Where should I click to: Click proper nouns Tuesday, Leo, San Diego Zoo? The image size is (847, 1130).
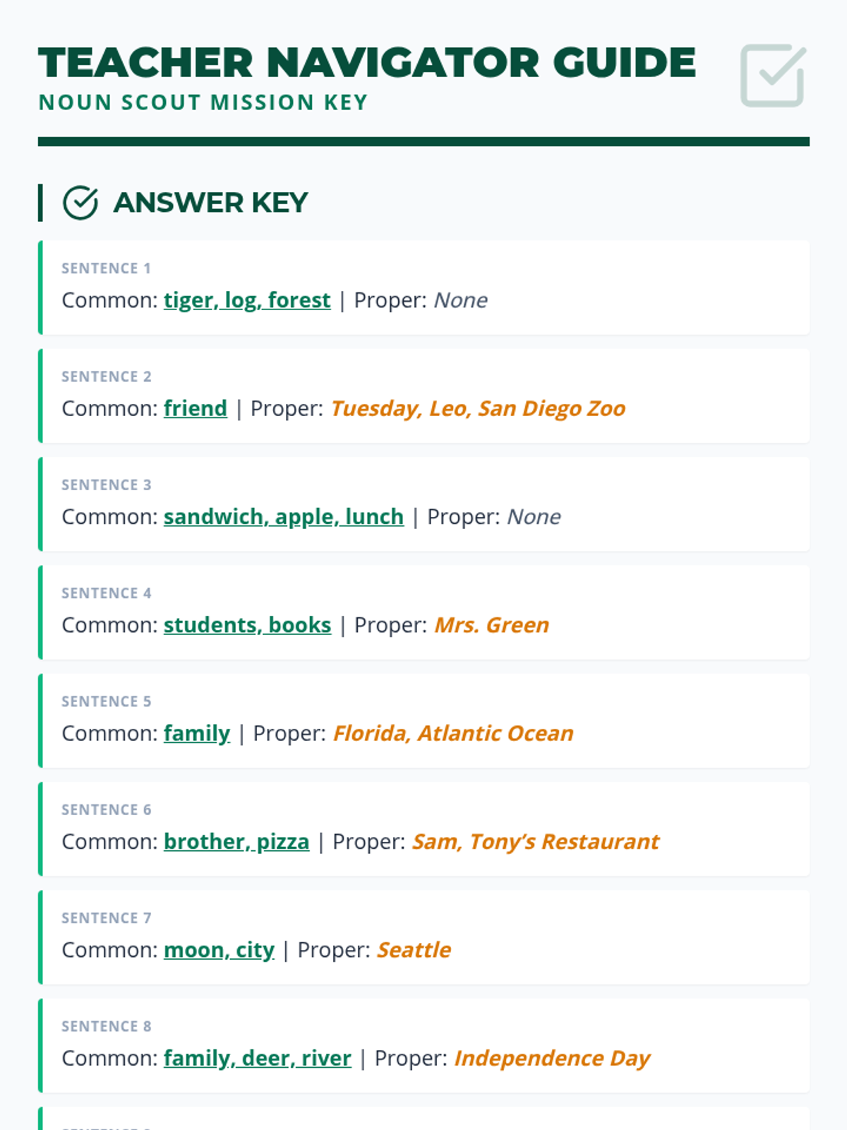coord(478,408)
